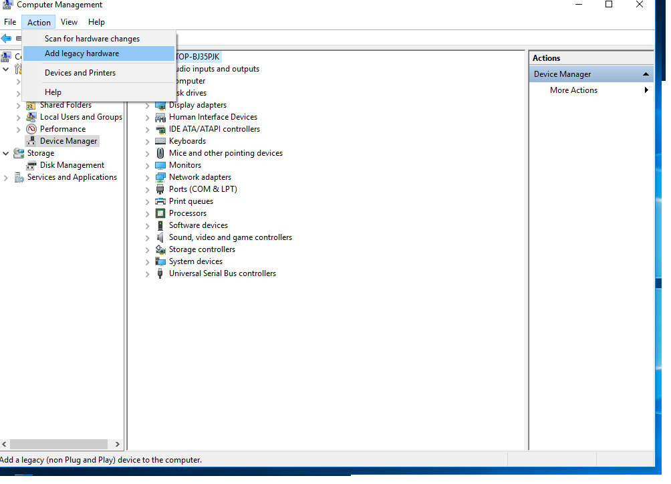Image resolution: width=671 pixels, height=484 pixels.
Task: Expand the Processors node
Action: point(147,213)
